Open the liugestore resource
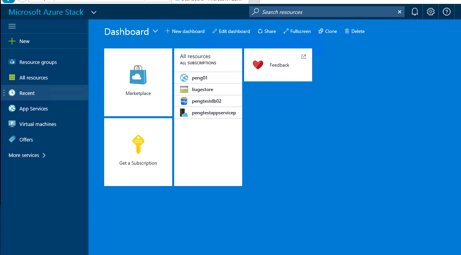461x255 pixels. click(x=208, y=90)
